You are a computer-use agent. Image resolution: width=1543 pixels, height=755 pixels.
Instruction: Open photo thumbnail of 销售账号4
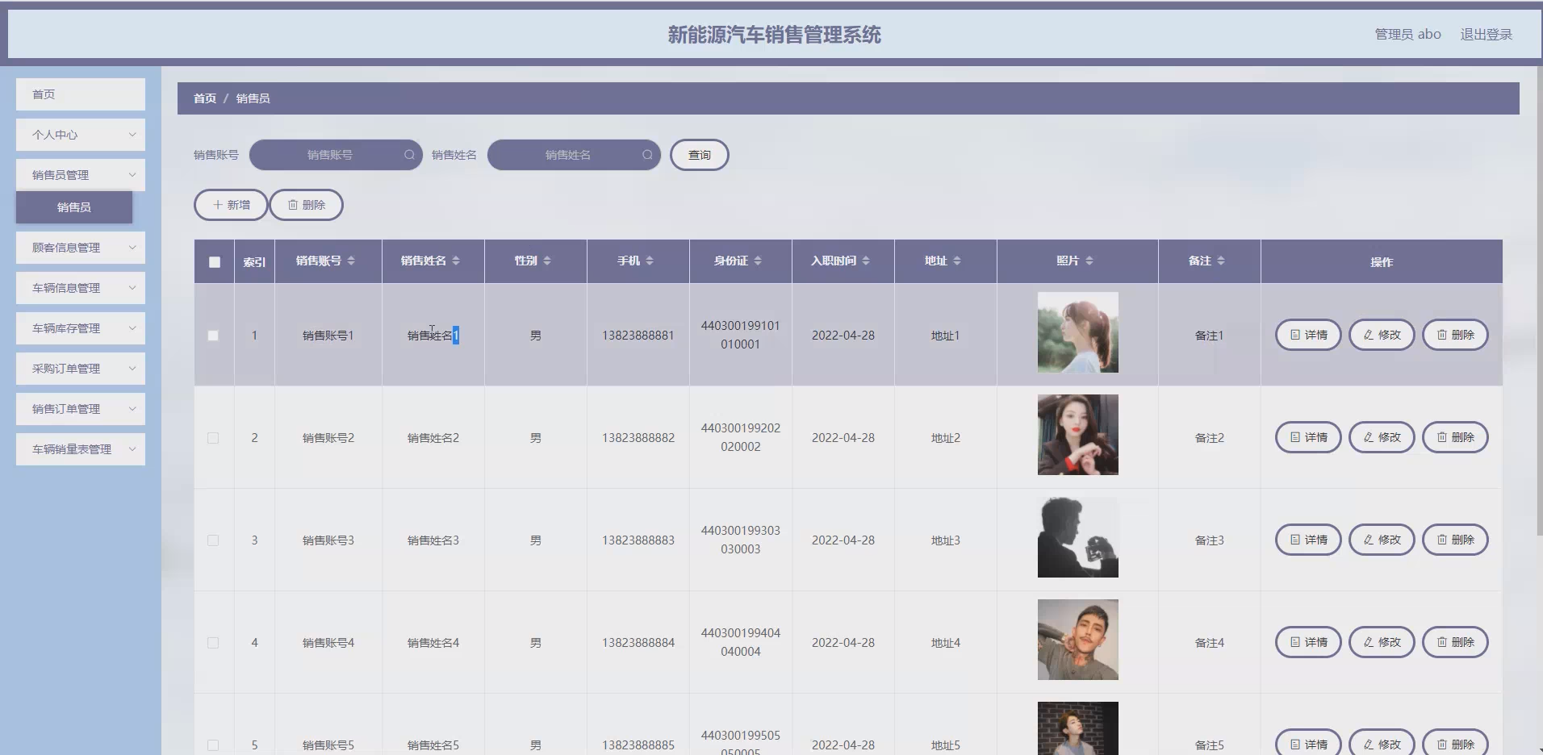pos(1078,640)
